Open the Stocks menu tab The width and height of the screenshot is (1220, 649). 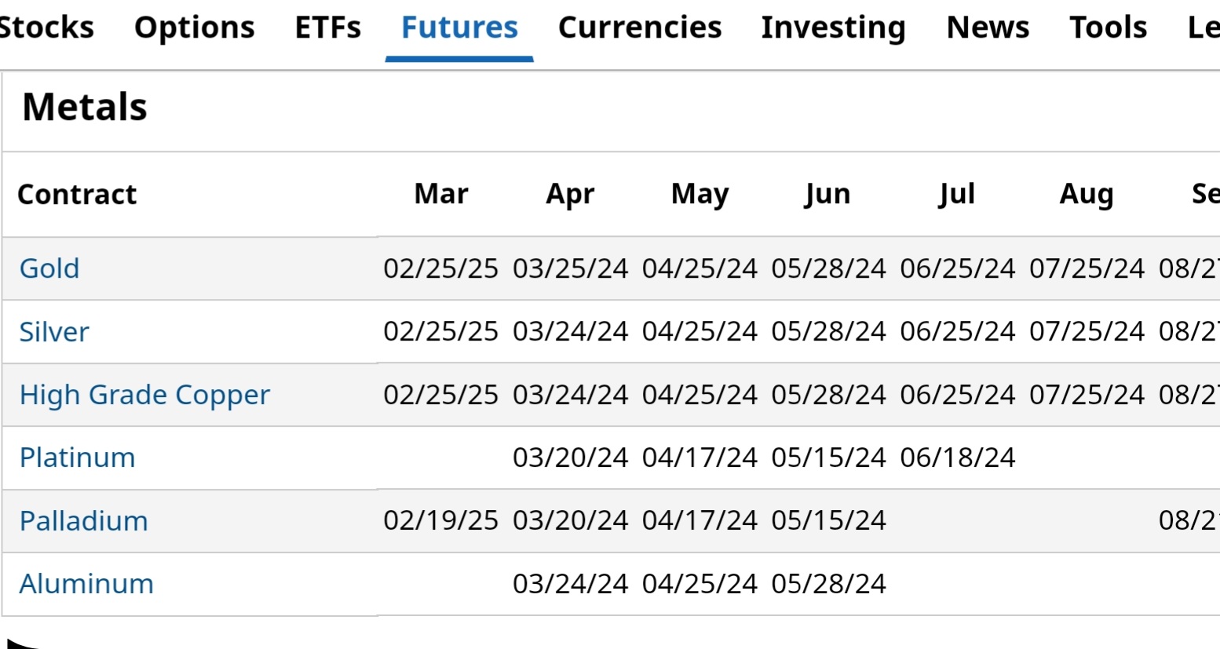click(46, 27)
